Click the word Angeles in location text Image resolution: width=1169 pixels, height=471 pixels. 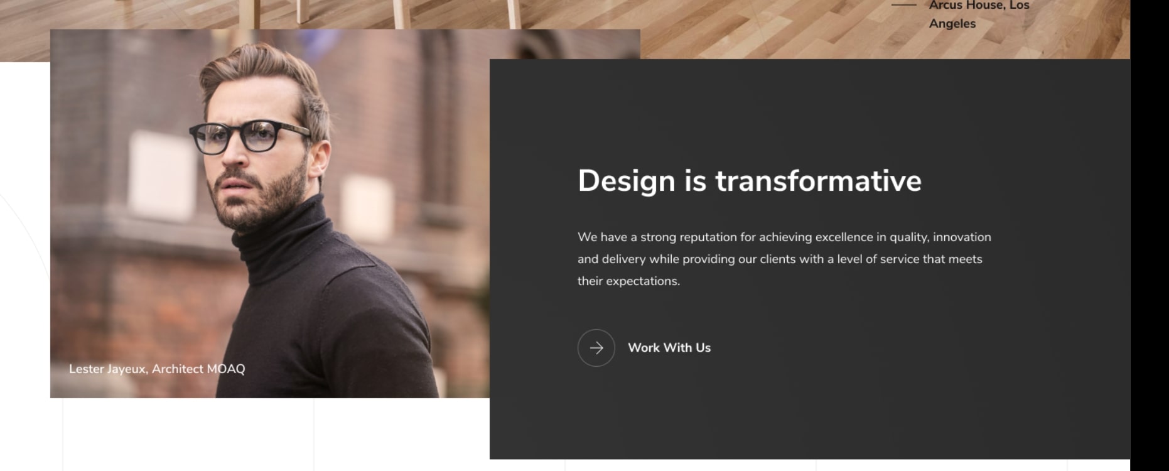pyautogui.click(x=952, y=24)
